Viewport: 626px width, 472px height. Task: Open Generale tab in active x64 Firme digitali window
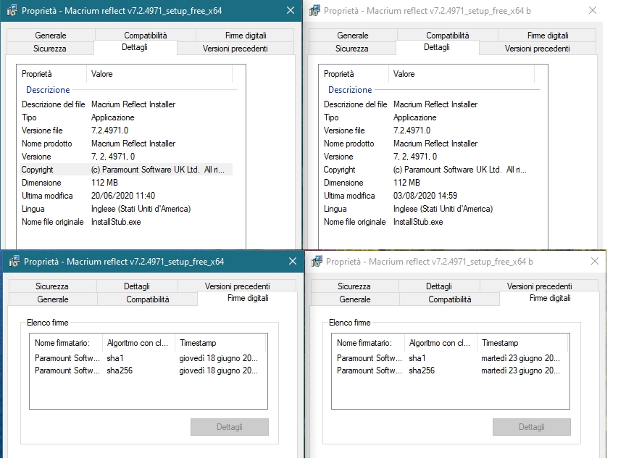pos(53,299)
